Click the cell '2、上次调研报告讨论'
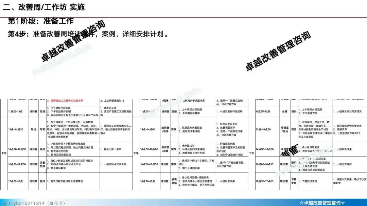367x206 pixels. [112, 101]
